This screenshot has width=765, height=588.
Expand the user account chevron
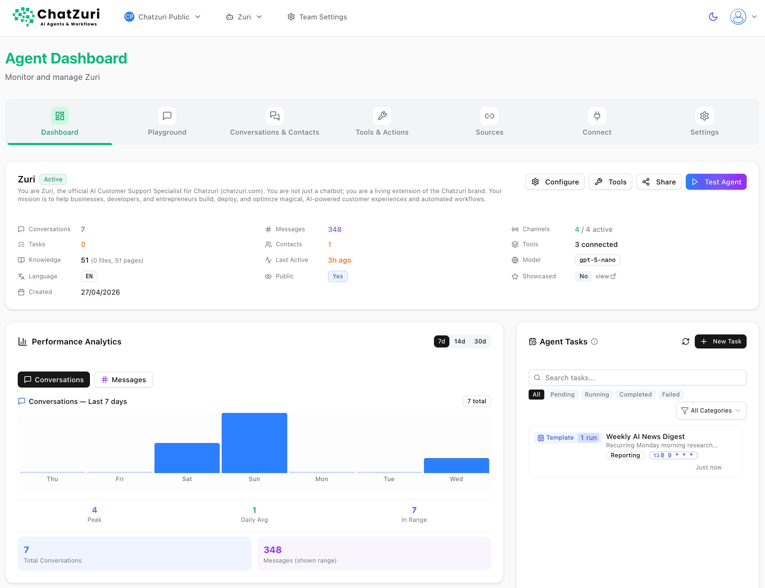pos(754,17)
